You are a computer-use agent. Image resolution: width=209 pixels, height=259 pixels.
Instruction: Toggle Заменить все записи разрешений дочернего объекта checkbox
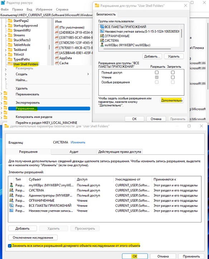10,246
